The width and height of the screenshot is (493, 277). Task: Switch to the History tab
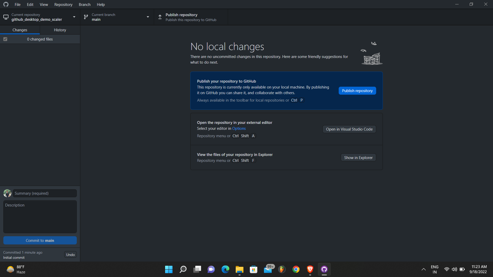point(60,30)
